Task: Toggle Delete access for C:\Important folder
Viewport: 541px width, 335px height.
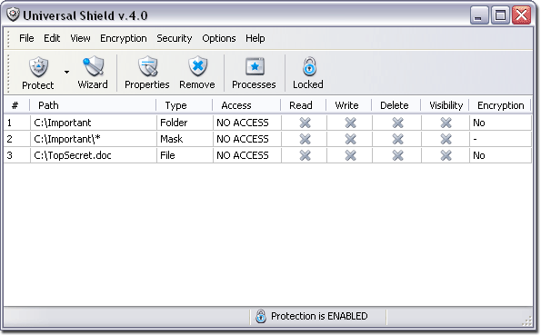Action: 397,123
